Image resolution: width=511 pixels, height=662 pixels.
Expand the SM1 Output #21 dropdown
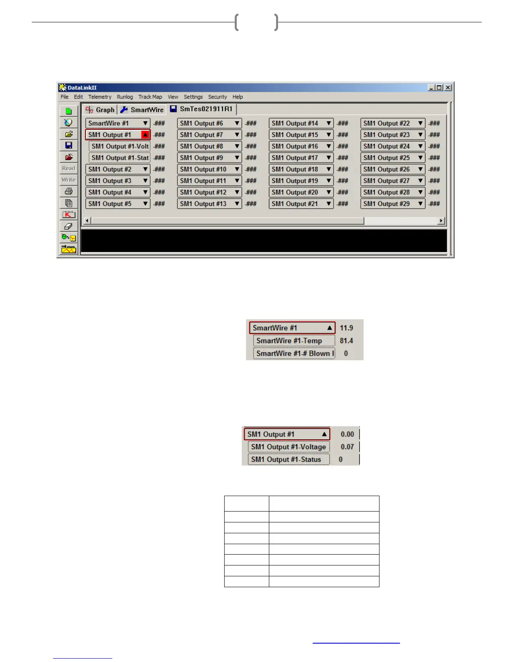(x=329, y=204)
